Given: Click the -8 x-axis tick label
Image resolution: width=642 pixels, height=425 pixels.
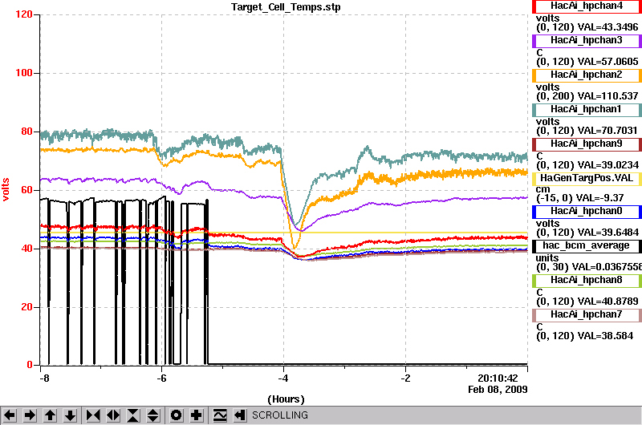Looking at the screenshot, I should click(x=44, y=378).
